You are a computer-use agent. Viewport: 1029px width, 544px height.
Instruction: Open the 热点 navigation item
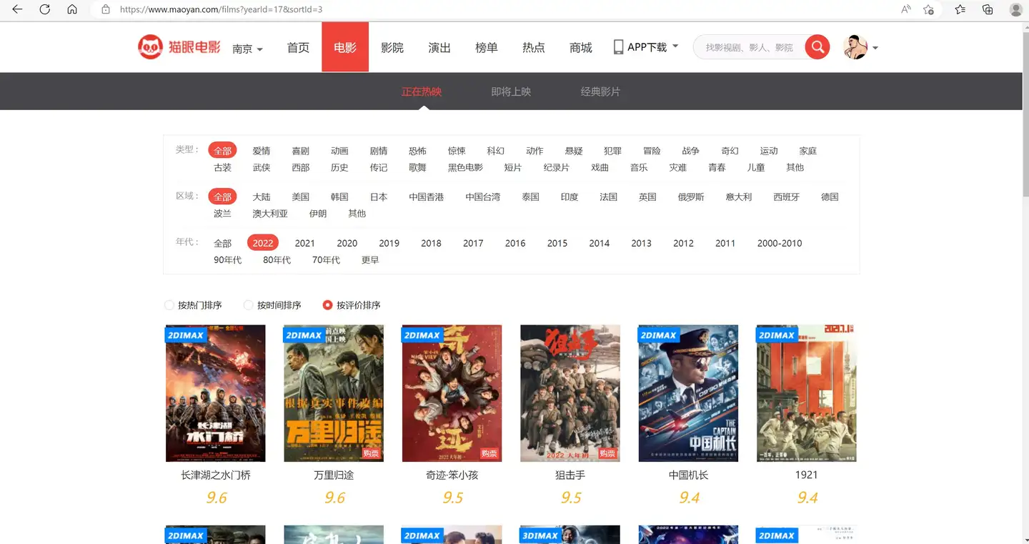point(534,47)
